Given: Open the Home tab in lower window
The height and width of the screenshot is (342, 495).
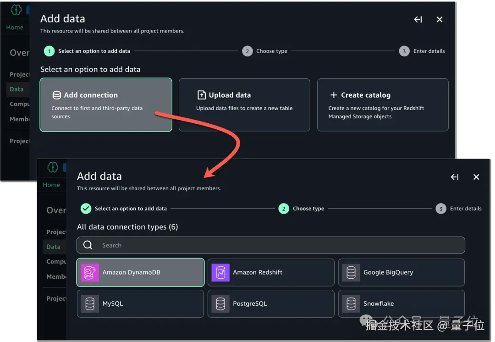Looking at the screenshot, I should click(x=51, y=185).
